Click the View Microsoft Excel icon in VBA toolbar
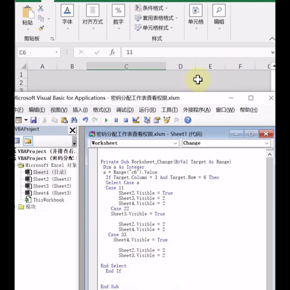This screenshot has height=290, width=290. [19, 120]
